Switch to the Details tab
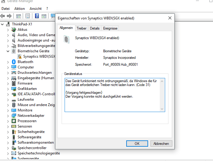Image resolution: width=213 pixels, height=161 pixels. [95, 28]
